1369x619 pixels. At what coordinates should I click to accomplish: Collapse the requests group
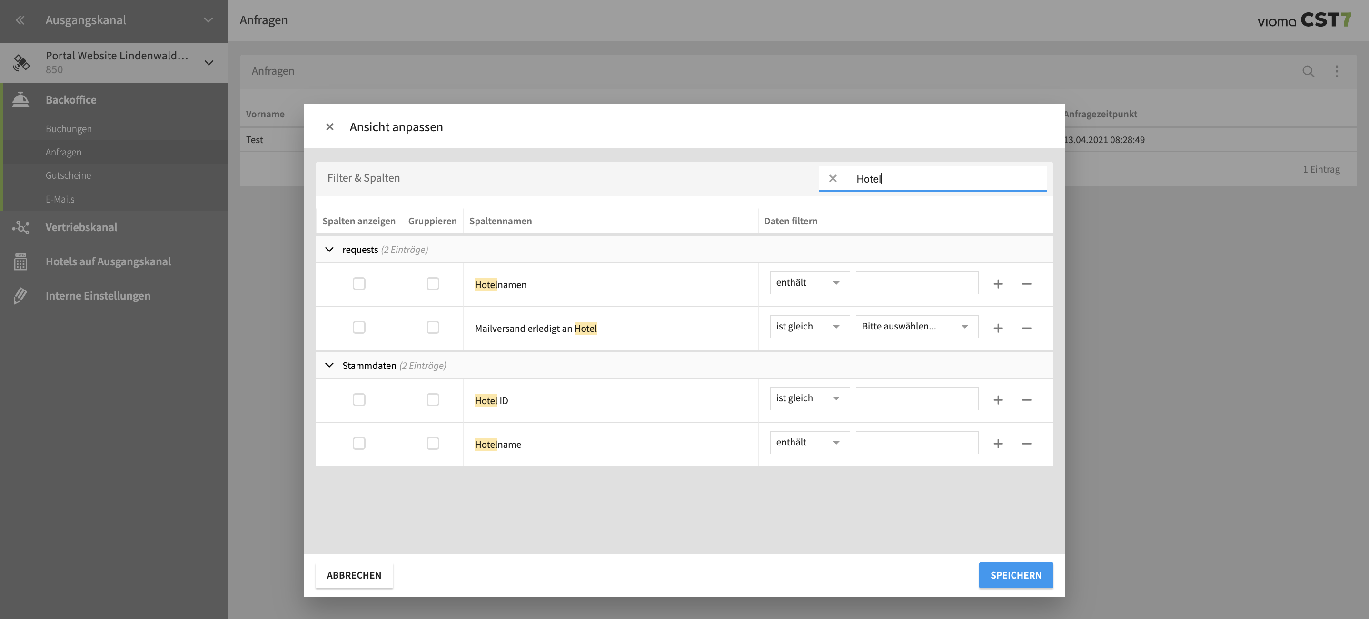point(329,250)
